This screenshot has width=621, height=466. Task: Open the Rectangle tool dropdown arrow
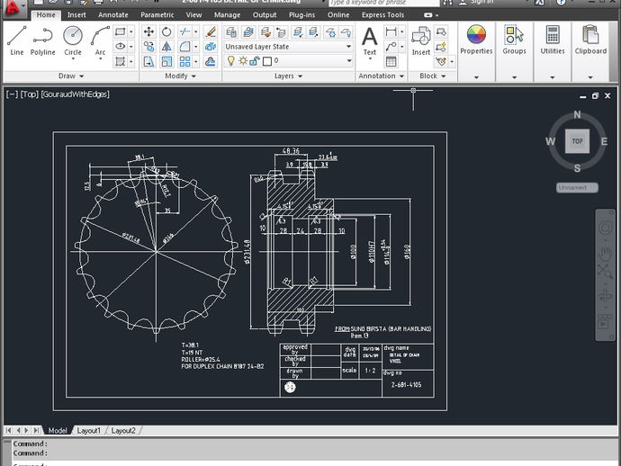tap(131, 31)
